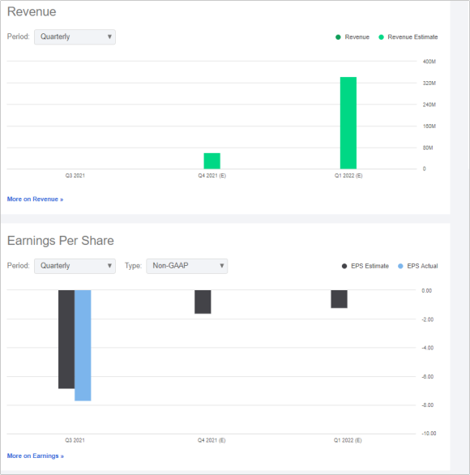Viewport: 470px width, 475px height.
Task: Select the Q4 2021 (E) EPS estimate bar
Action: pos(203,302)
